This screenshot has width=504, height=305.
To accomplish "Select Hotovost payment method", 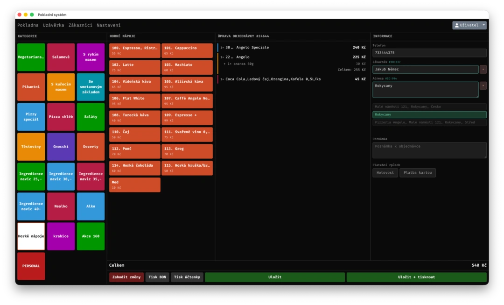I will click(385, 173).
